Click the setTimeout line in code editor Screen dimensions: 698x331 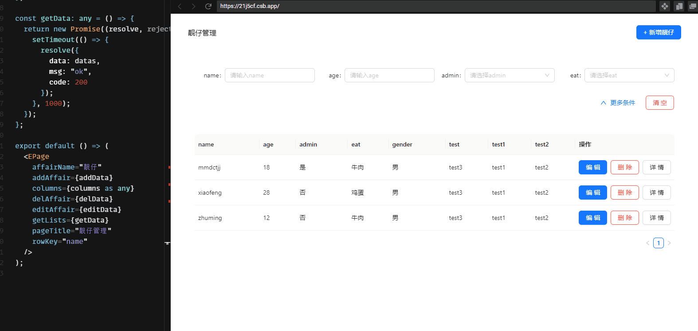tap(70, 39)
